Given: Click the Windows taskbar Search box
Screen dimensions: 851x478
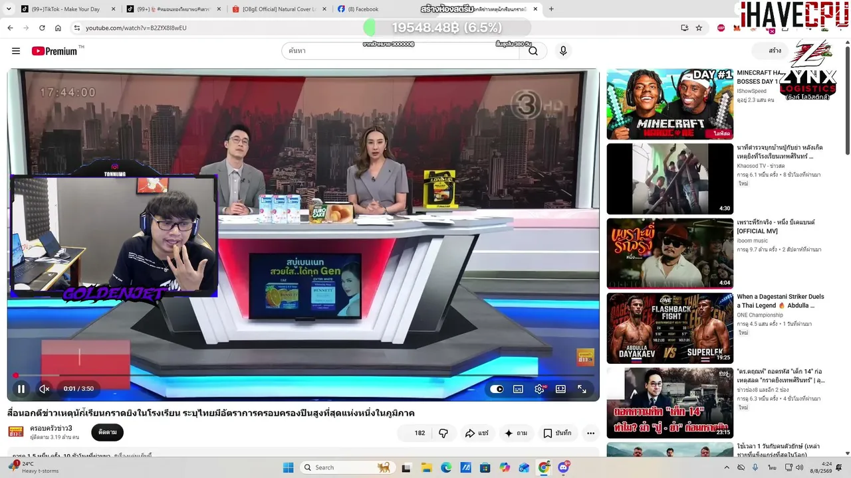Looking at the screenshot, I should click(x=346, y=467).
